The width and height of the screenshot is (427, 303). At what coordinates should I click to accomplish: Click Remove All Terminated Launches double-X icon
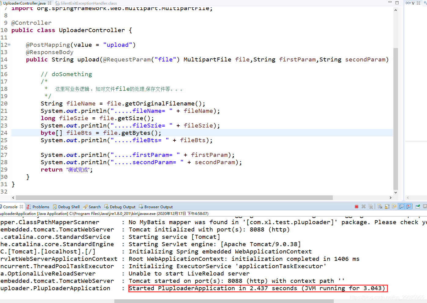point(371,207)
